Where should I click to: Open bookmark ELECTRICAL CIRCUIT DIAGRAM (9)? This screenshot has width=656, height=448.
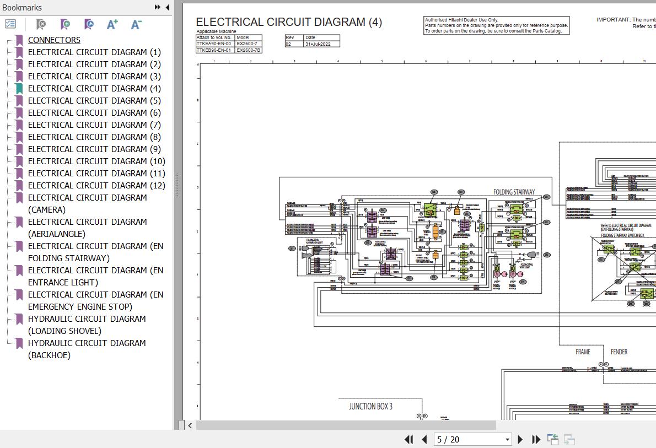click(94, 149)
